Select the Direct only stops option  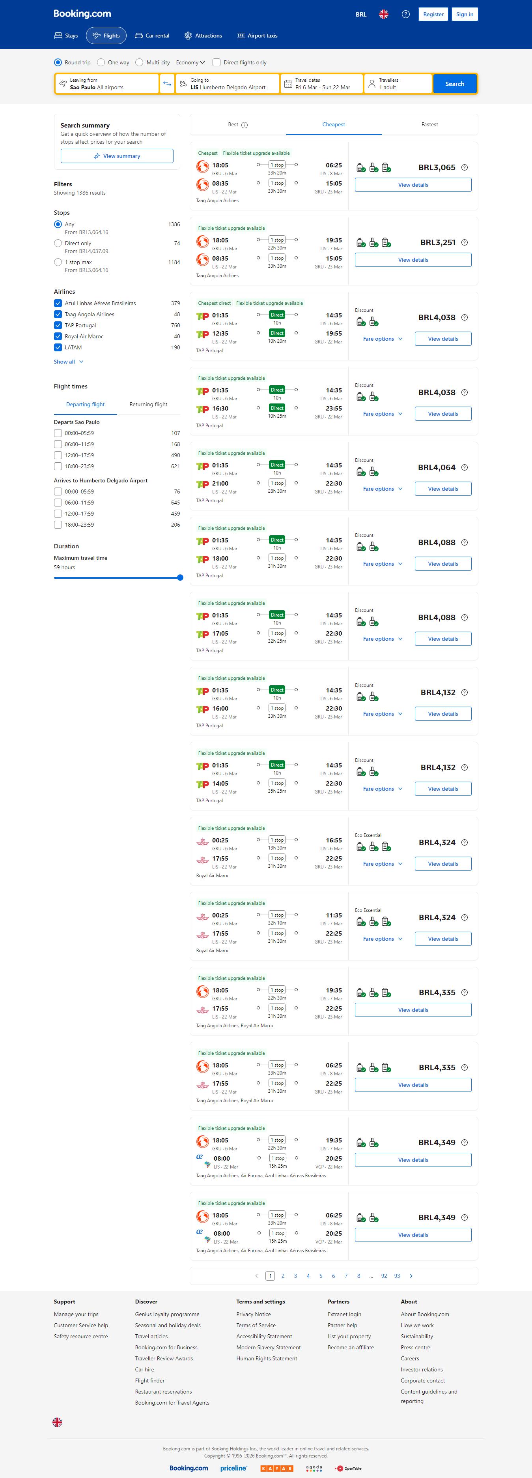(x=58, y=243)
